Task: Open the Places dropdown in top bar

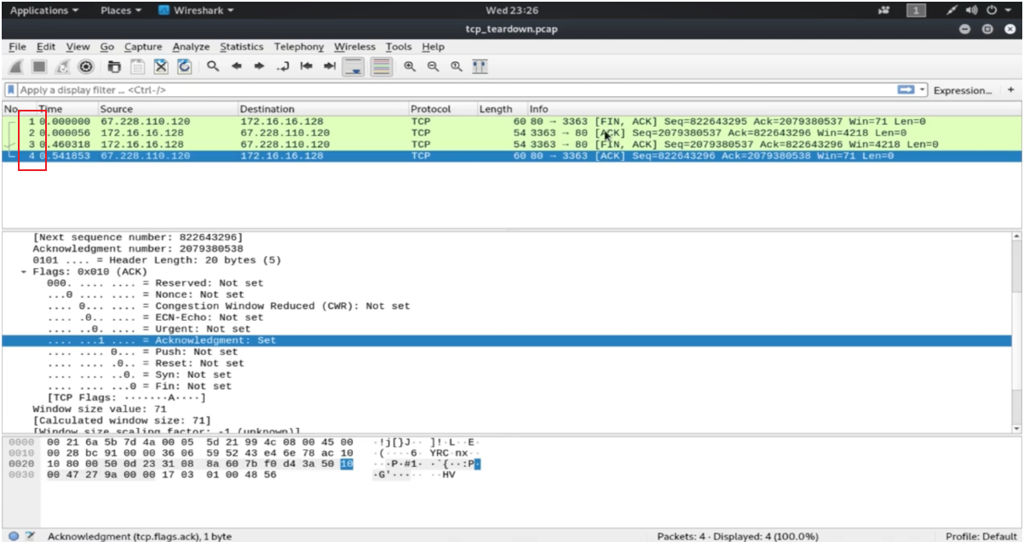Action: click(x=121, y=10)
